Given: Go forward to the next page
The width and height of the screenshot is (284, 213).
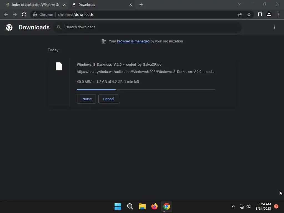Looking at the screenshot, I should tap(15, 14).
